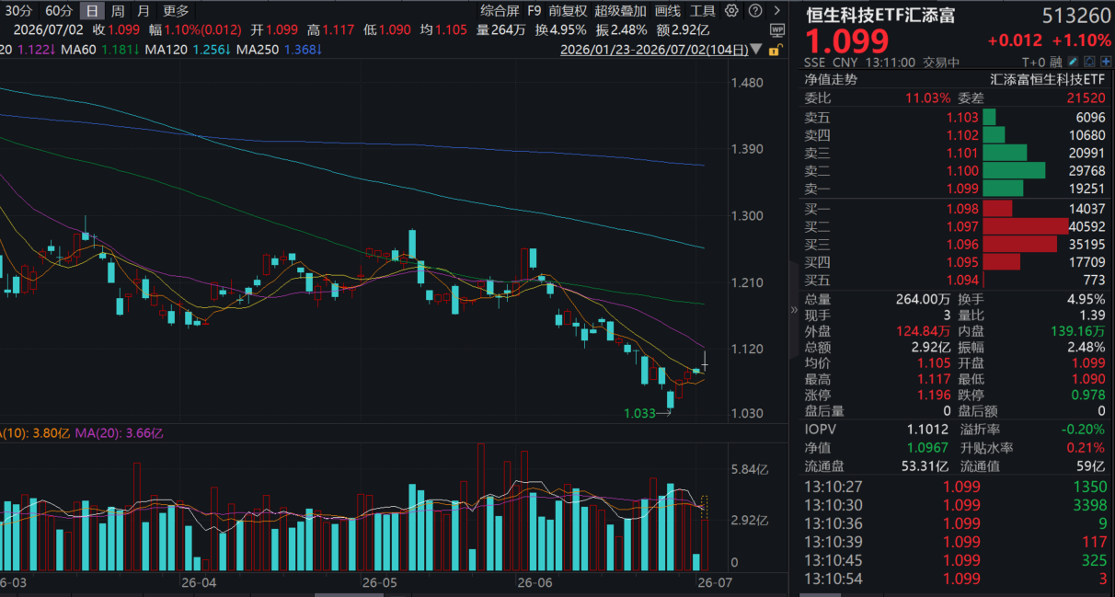1115x597 pixels.
Task: Open the 更多 periods dropdown
Action: coord(176,11)
